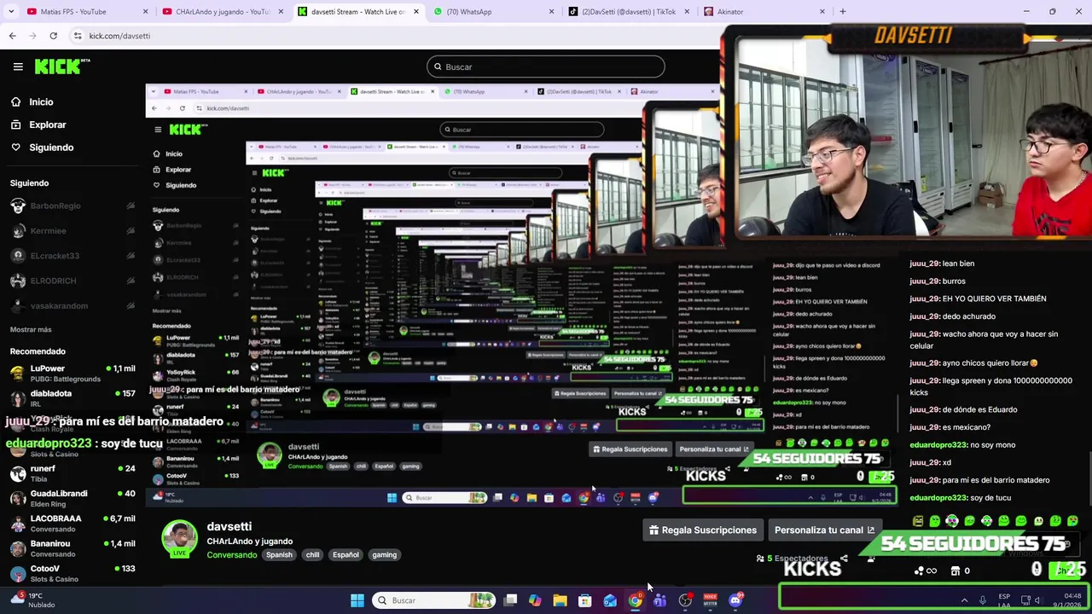
Task: Open Microsoft Store from taskbar
Action: pyautogui.click(x=585, y=600)
